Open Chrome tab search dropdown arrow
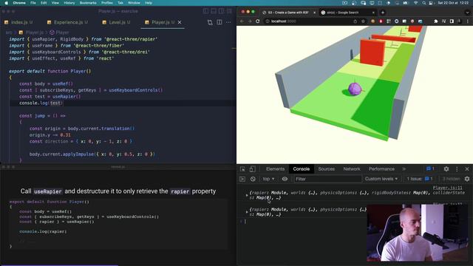 467,13
